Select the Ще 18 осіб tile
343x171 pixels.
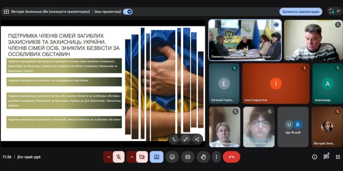coord(293,127)
